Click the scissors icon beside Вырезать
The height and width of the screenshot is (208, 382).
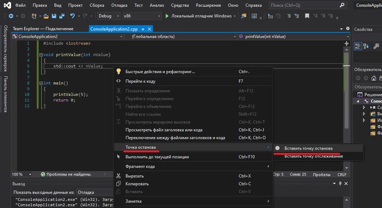[x=119, y=176]
